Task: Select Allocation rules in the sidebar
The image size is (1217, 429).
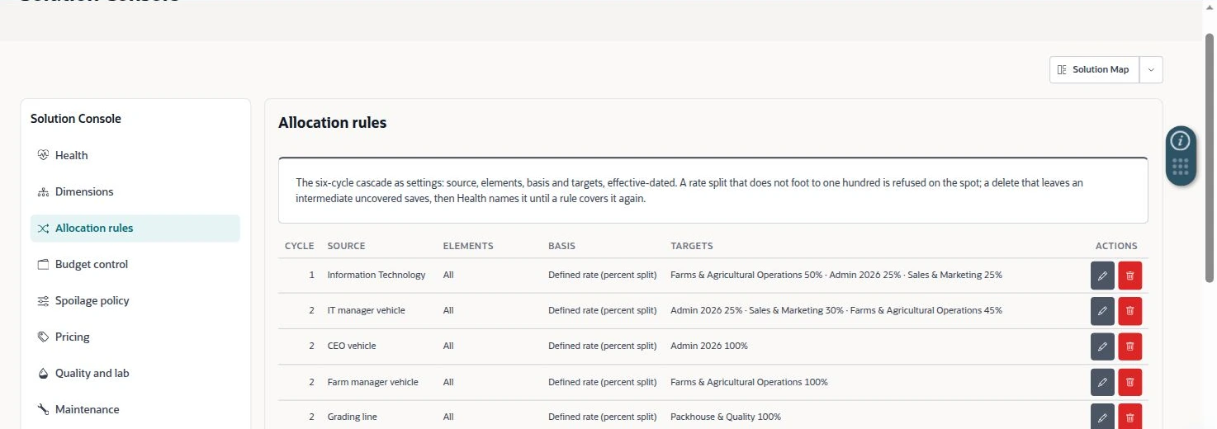Action: 135,228
